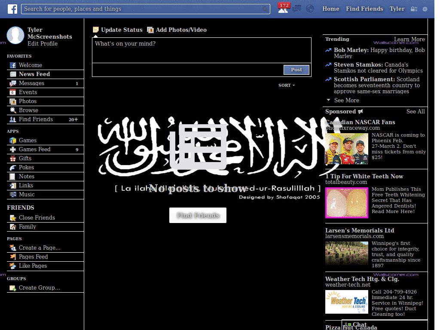This screenshot has height=330, width=440.
Task: Click Tyler McScreenshots profile picture
Action: coord(15,35)
